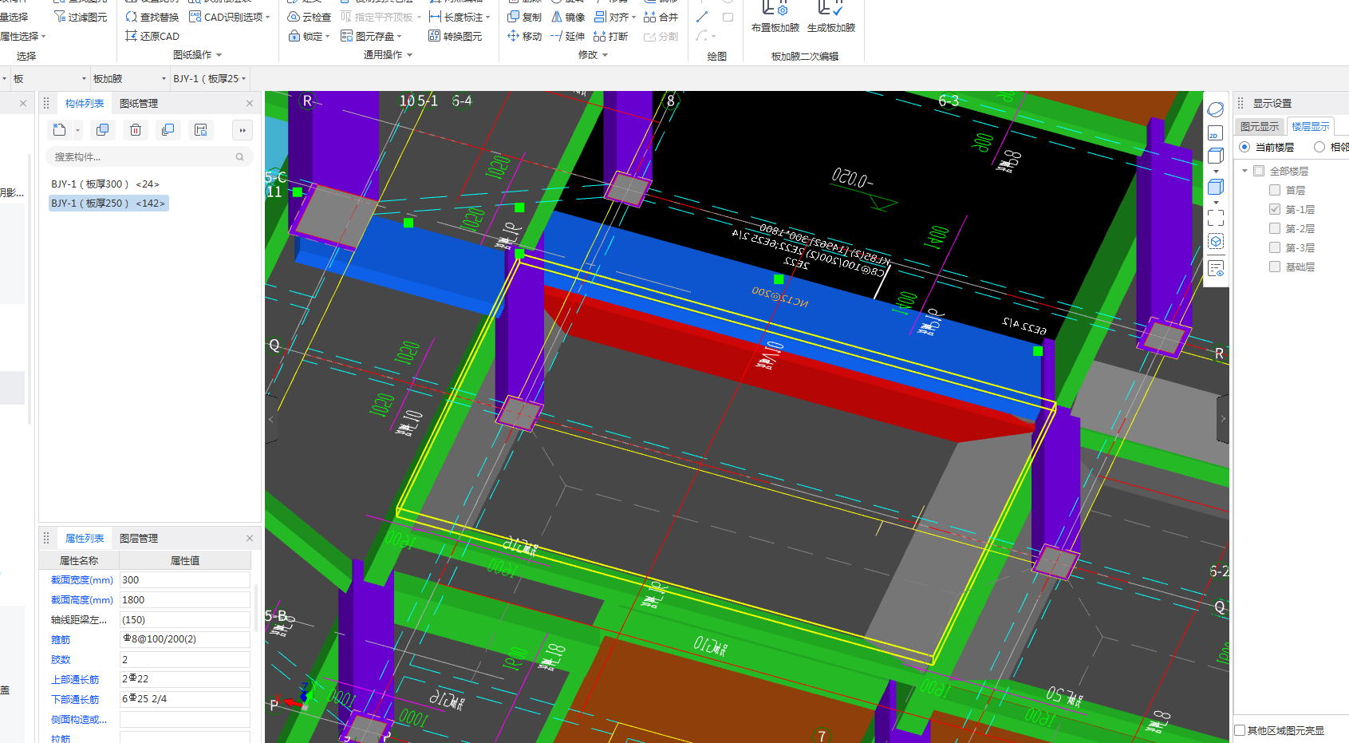1349x743 pixels.
Task: Click the 镜像 mirror tool
Action: pos(568,17)
